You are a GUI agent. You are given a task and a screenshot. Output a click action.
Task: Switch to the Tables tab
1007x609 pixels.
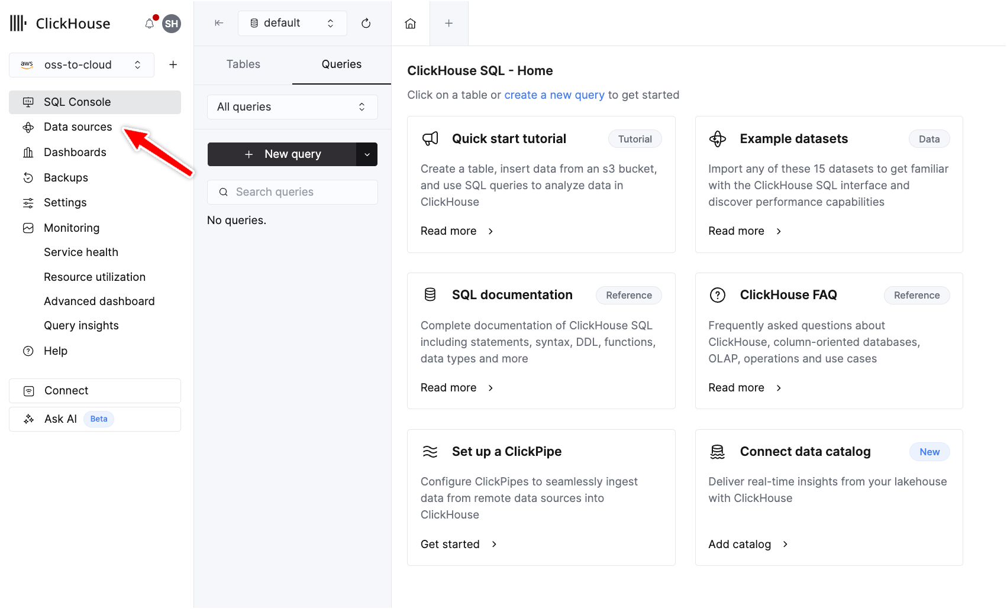click(243, 64)
